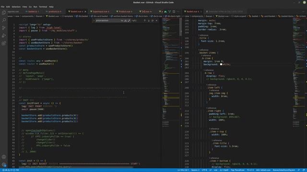Change file encoding via the UTF-8 status item
The image size is (307, 172).
click(204, 170)
